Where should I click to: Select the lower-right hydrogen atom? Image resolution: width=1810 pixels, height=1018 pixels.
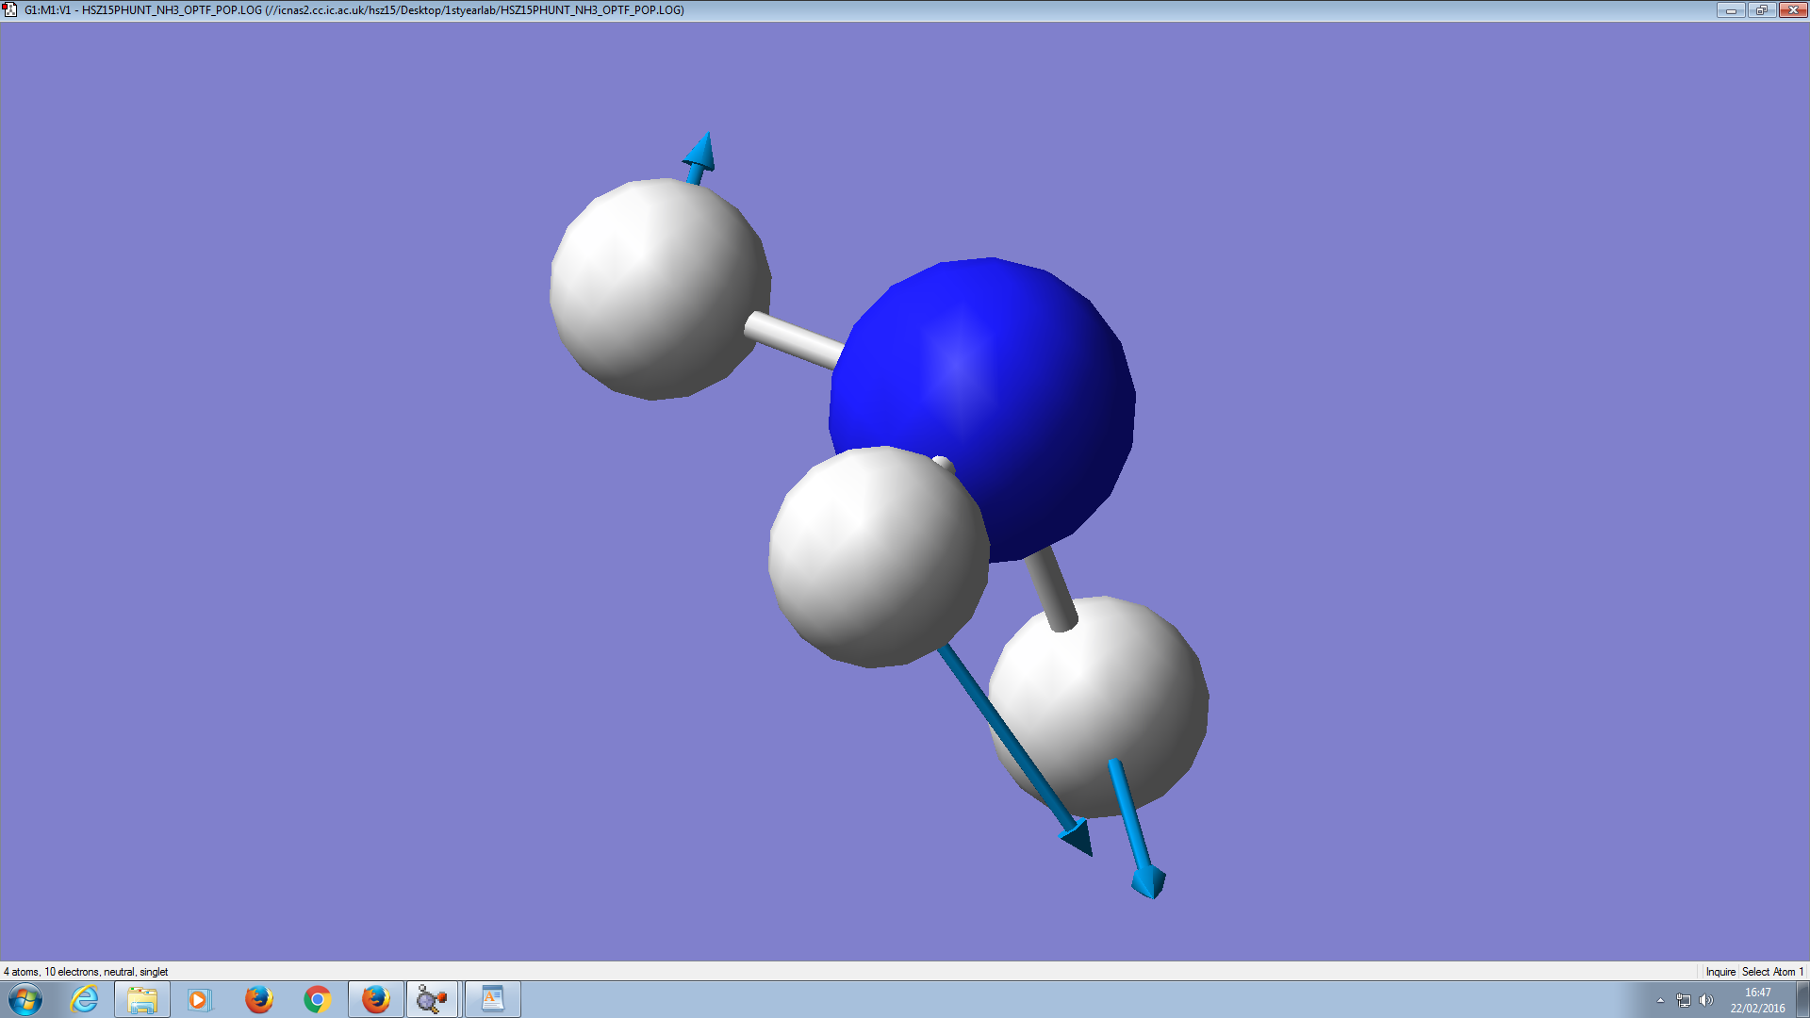[x=1112, y=688]
